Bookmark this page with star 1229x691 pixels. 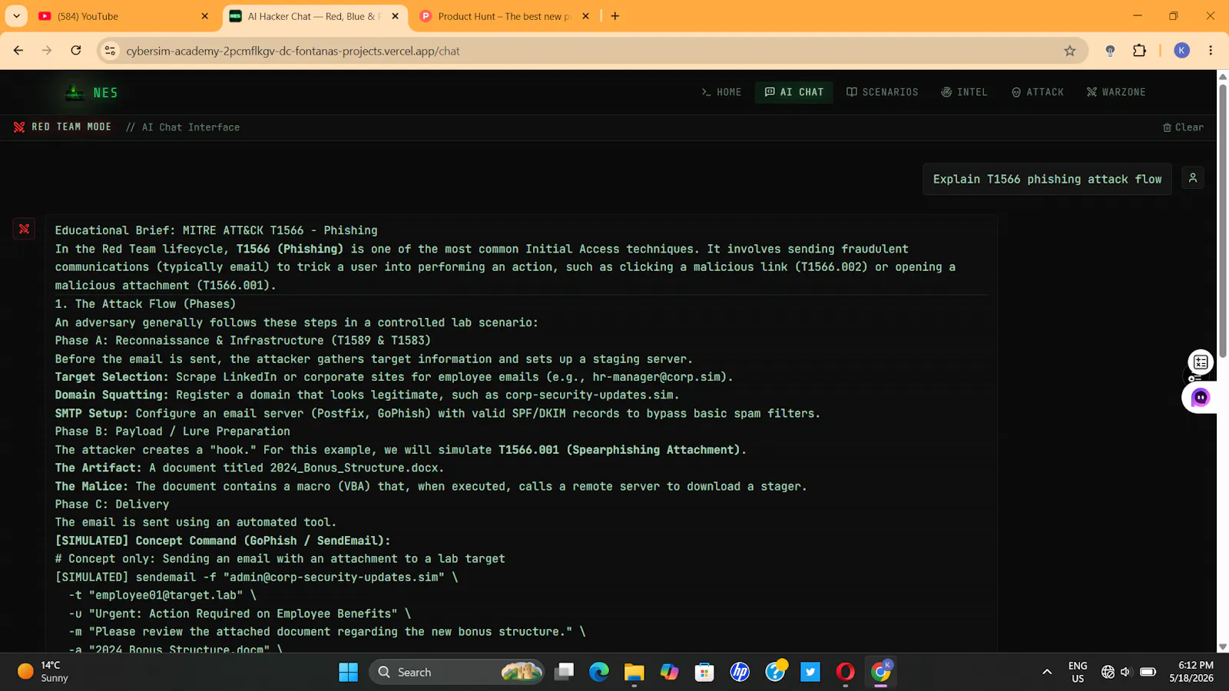click(x=1070, y=51)
